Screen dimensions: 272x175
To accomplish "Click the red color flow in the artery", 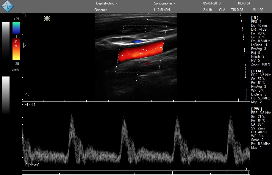I will tap(140, 52).
